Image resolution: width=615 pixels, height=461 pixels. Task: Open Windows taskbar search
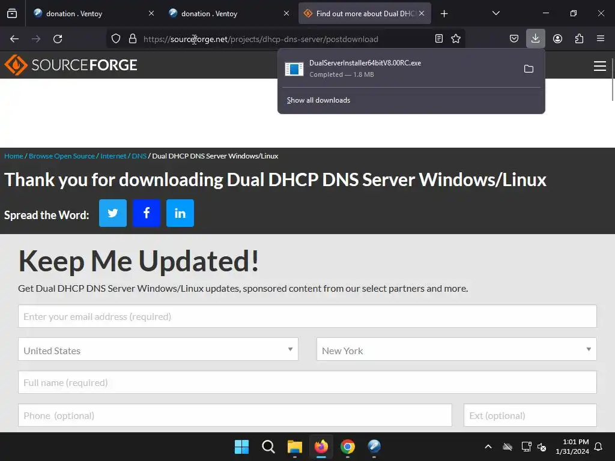(268, 447)
